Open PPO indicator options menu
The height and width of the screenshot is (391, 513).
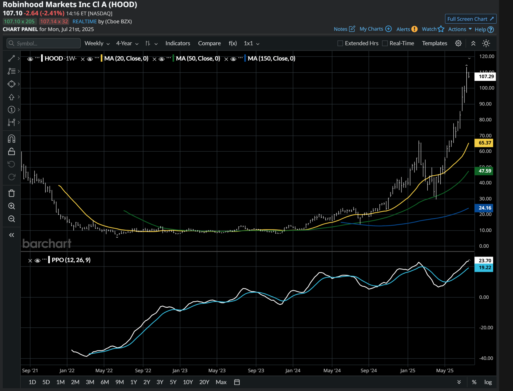(x=44, y=259)
